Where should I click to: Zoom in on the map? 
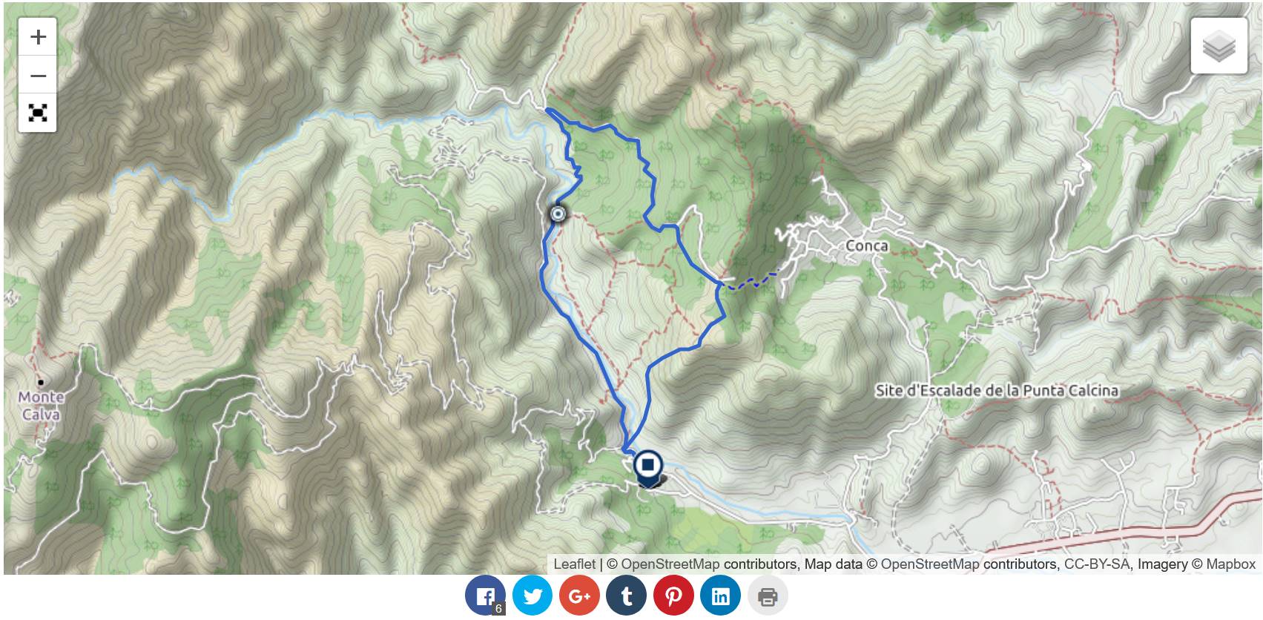38,36
